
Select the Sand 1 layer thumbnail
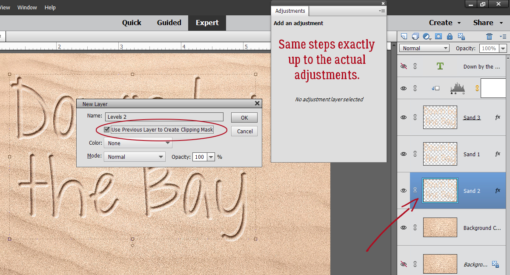click(440, 154)
